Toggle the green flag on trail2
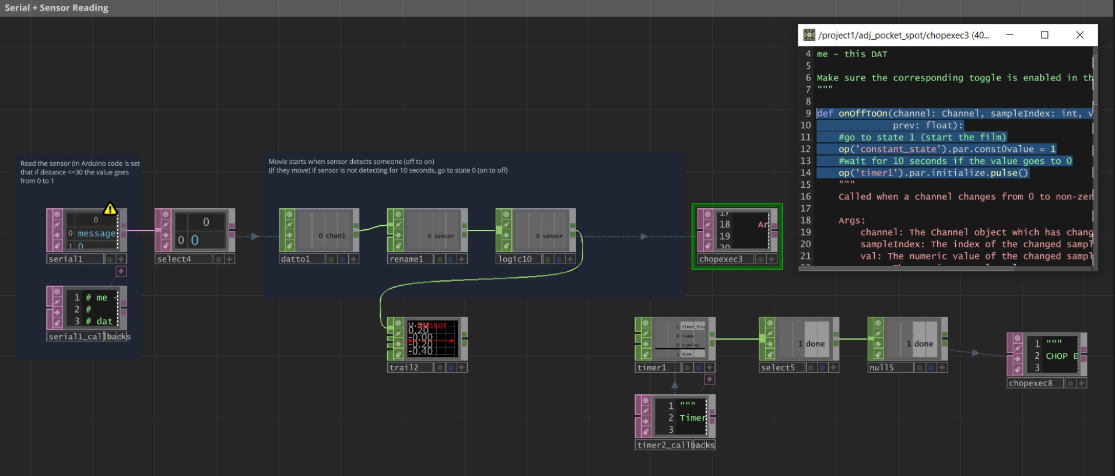Screen dimensions: 1115x476 coord(440,367)
